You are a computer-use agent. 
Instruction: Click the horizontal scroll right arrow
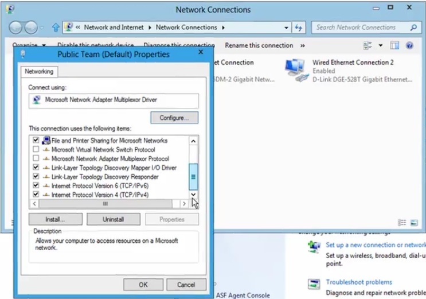tap(184, 204)
